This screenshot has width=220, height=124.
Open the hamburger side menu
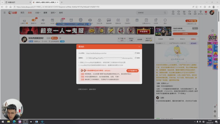[4, 13]
